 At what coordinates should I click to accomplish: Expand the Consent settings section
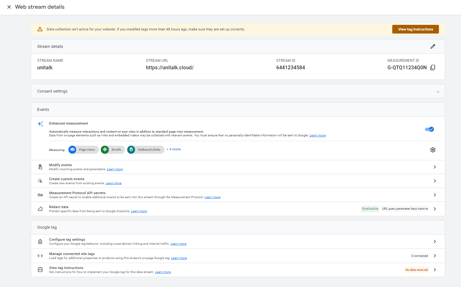438,92
